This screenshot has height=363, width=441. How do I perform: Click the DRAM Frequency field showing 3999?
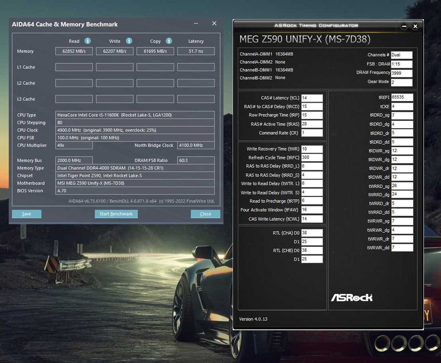(402, 73)
